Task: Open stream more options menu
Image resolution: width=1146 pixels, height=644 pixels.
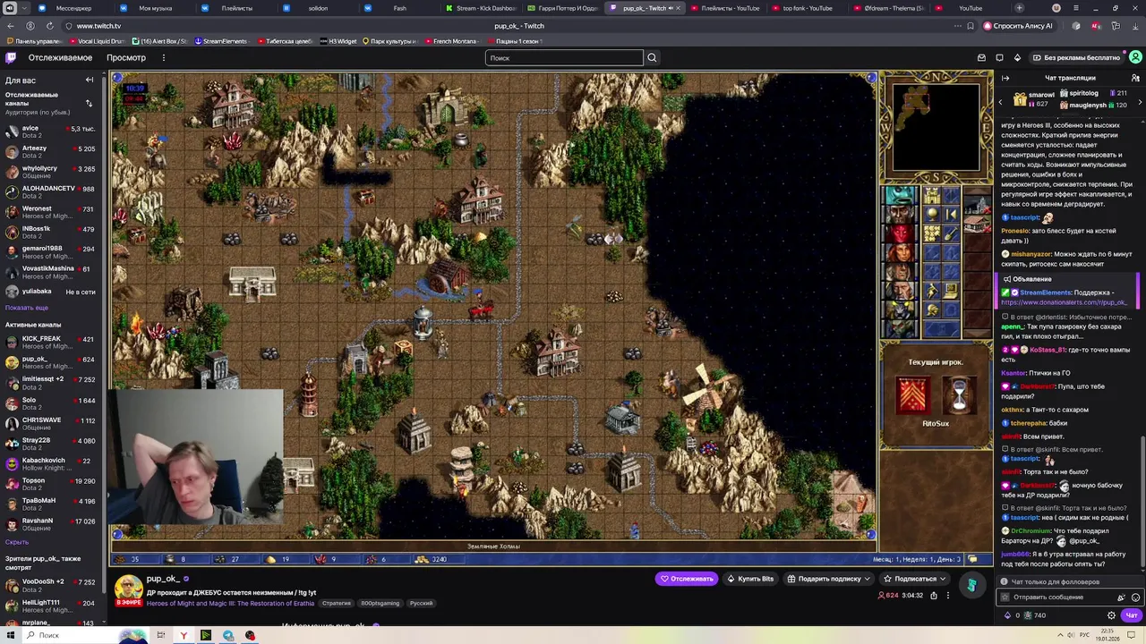Action: (948, 595)
